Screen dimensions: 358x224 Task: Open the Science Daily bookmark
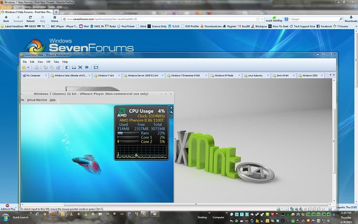pyautogui.click(x=157, y=26)
